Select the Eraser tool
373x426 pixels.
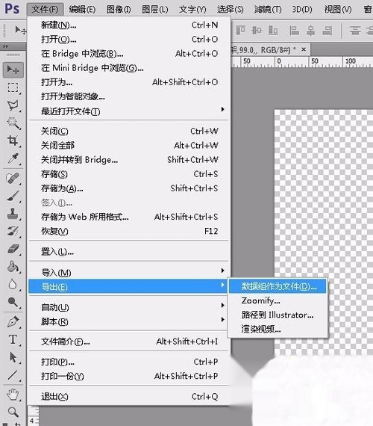coord(13,249)
